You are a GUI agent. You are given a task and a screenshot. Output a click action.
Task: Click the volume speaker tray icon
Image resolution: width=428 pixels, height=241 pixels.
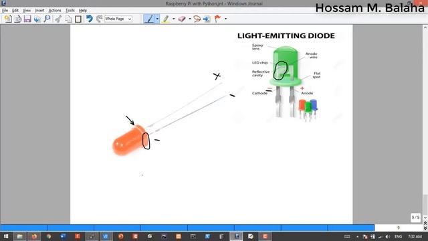coord(388,236)
